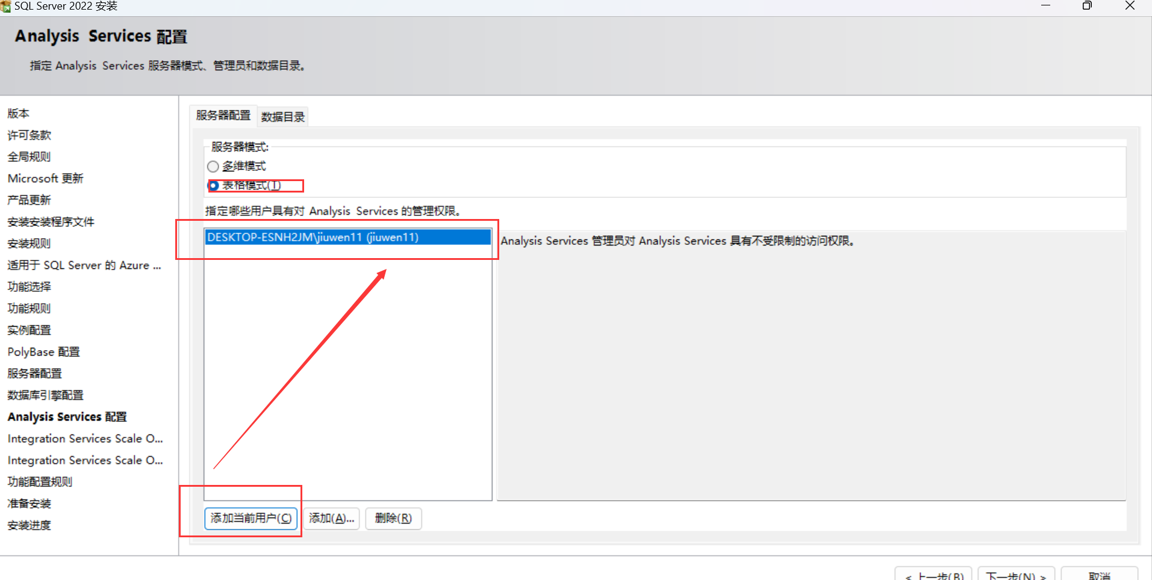Select the 表格模式(T) radio button

213,185
